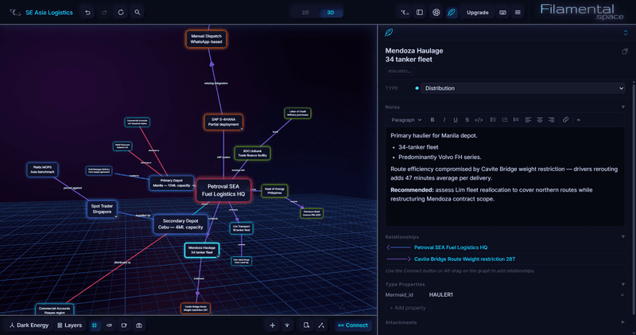Open the Type dropdown showing Distribution
This screenshot has width=636, height=335.
522,88
